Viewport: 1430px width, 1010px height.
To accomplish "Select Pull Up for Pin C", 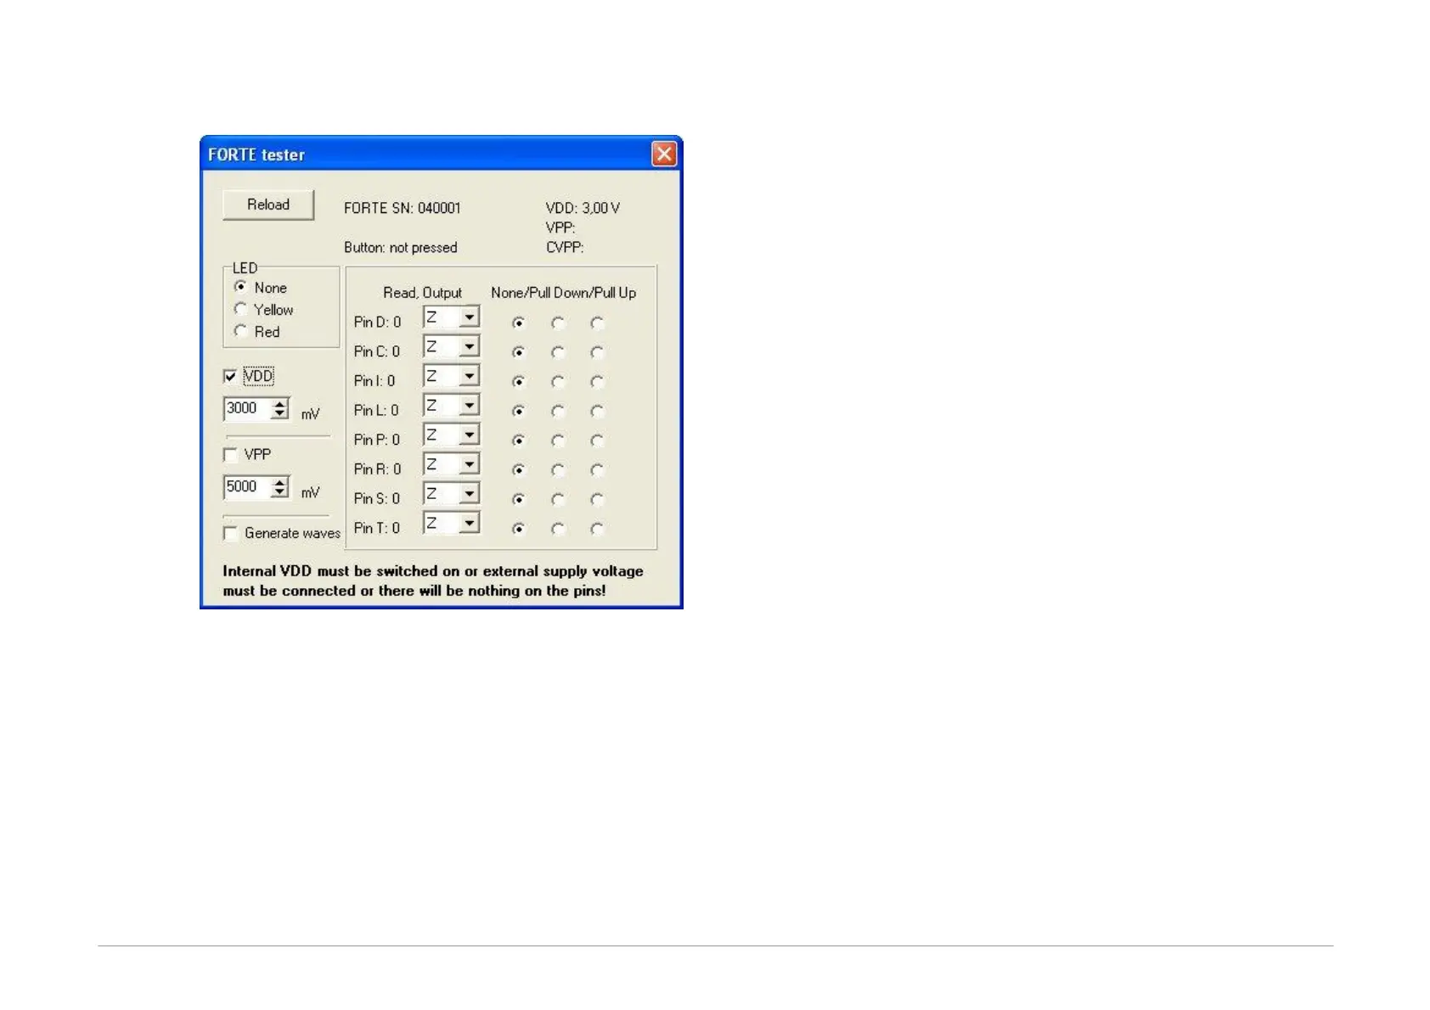I will click(598, 352).
